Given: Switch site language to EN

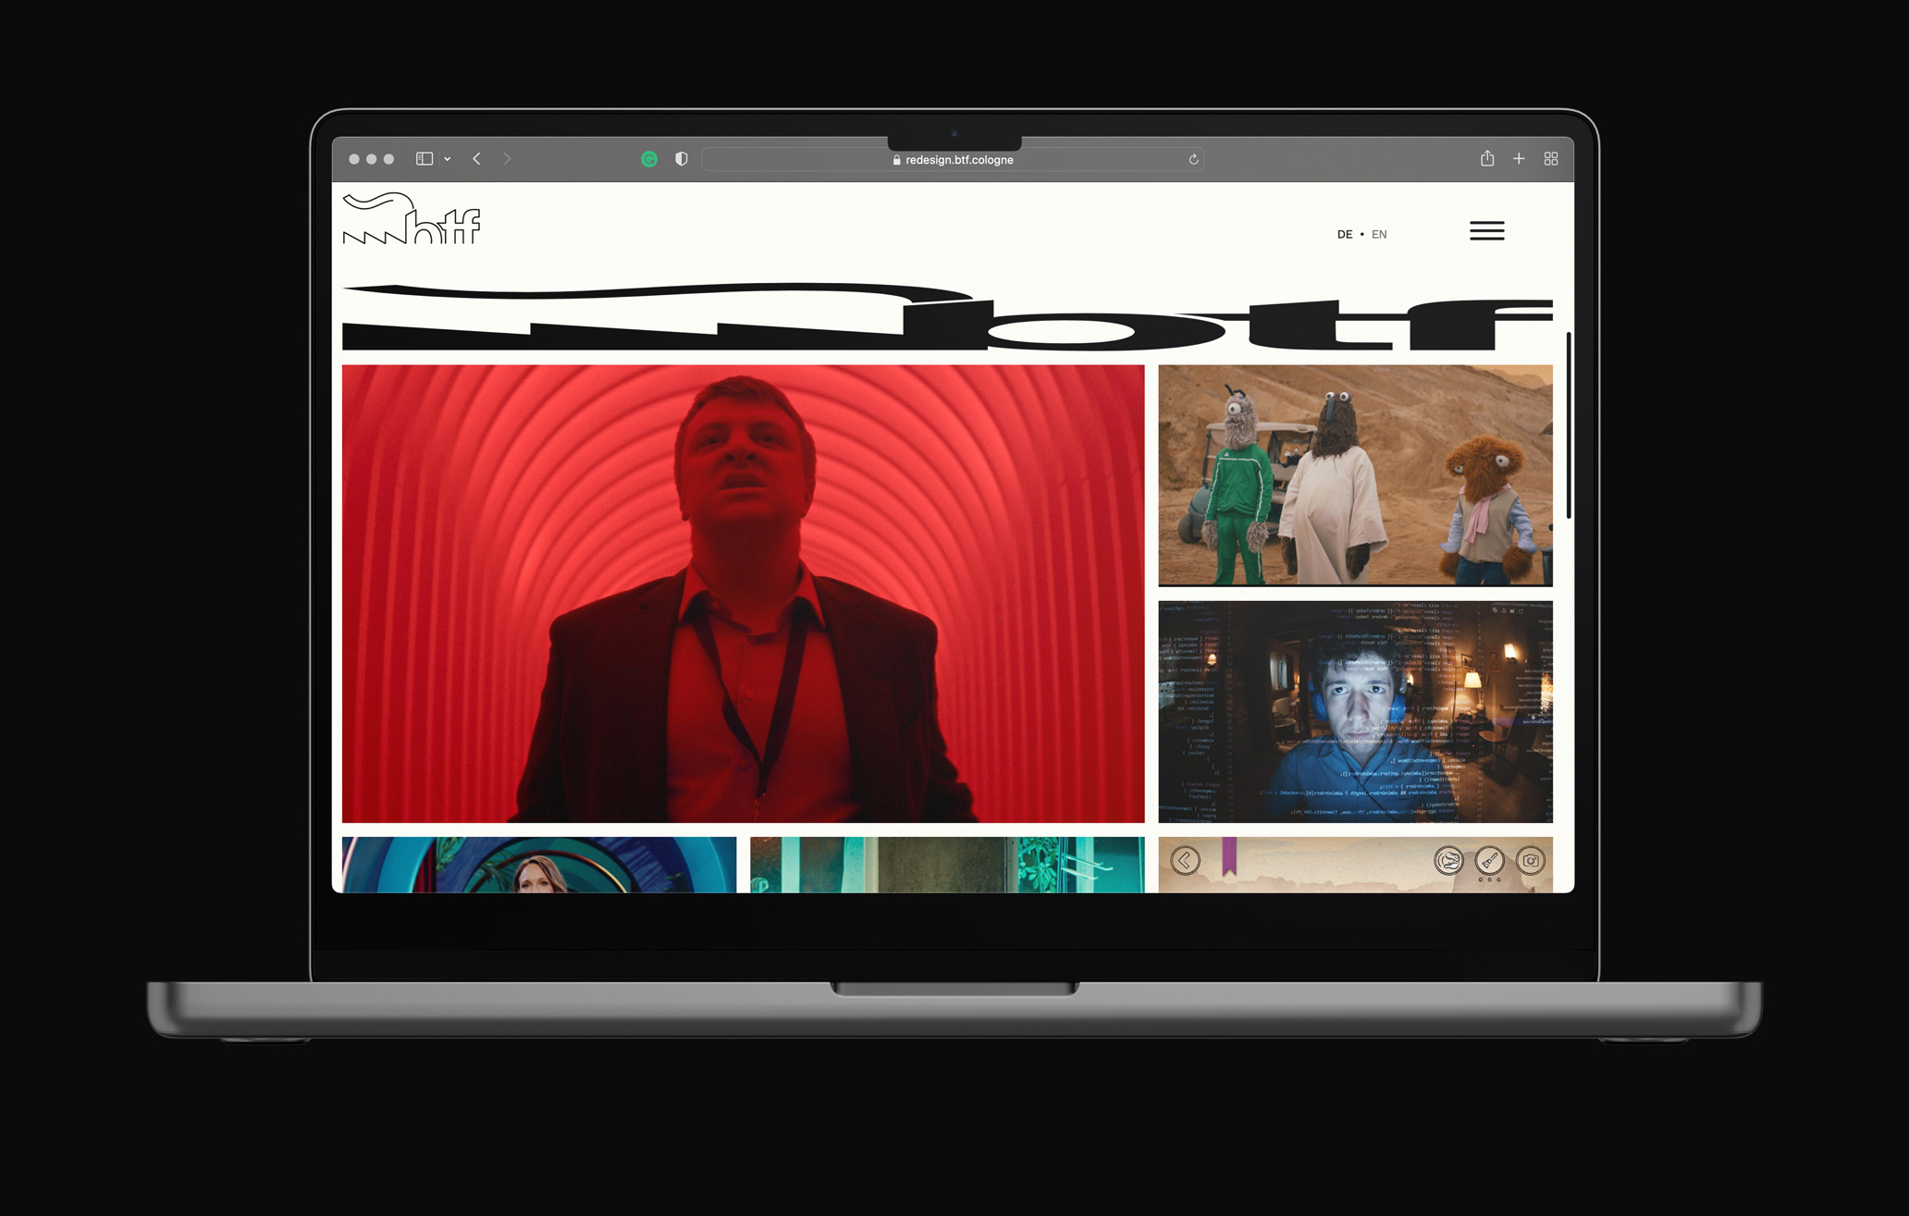Looking at the screenshot, I should [x=1379, y=235].
